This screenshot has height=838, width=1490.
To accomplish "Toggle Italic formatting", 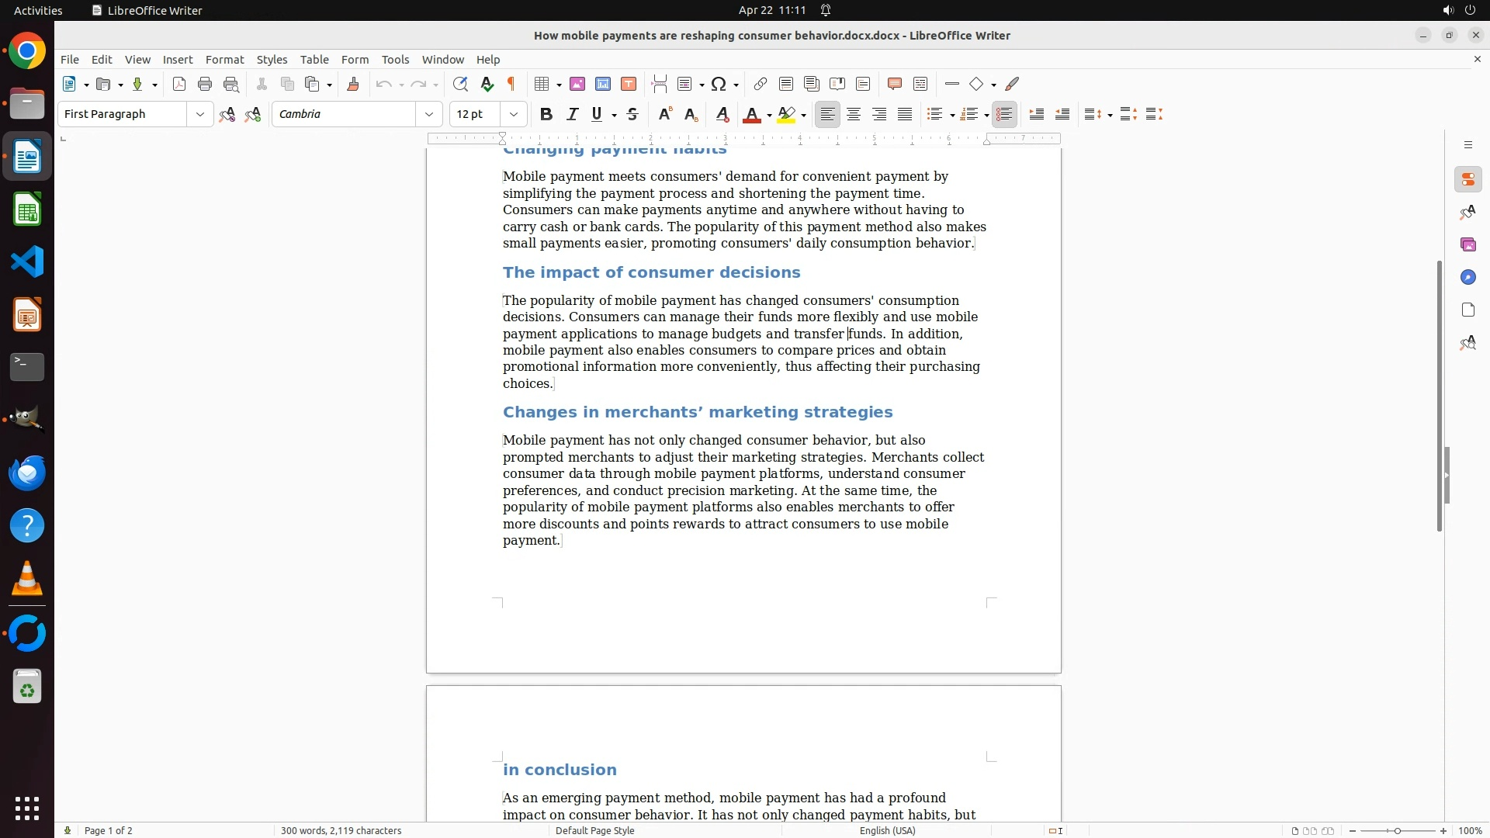I will [x=572, y=115].
